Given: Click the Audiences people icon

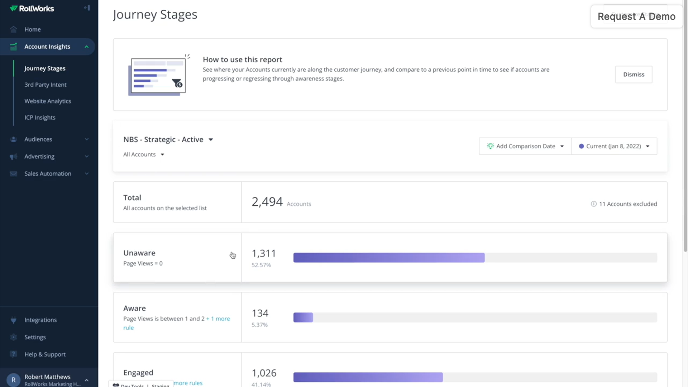Looking at the screenshot, I should 14,139.
